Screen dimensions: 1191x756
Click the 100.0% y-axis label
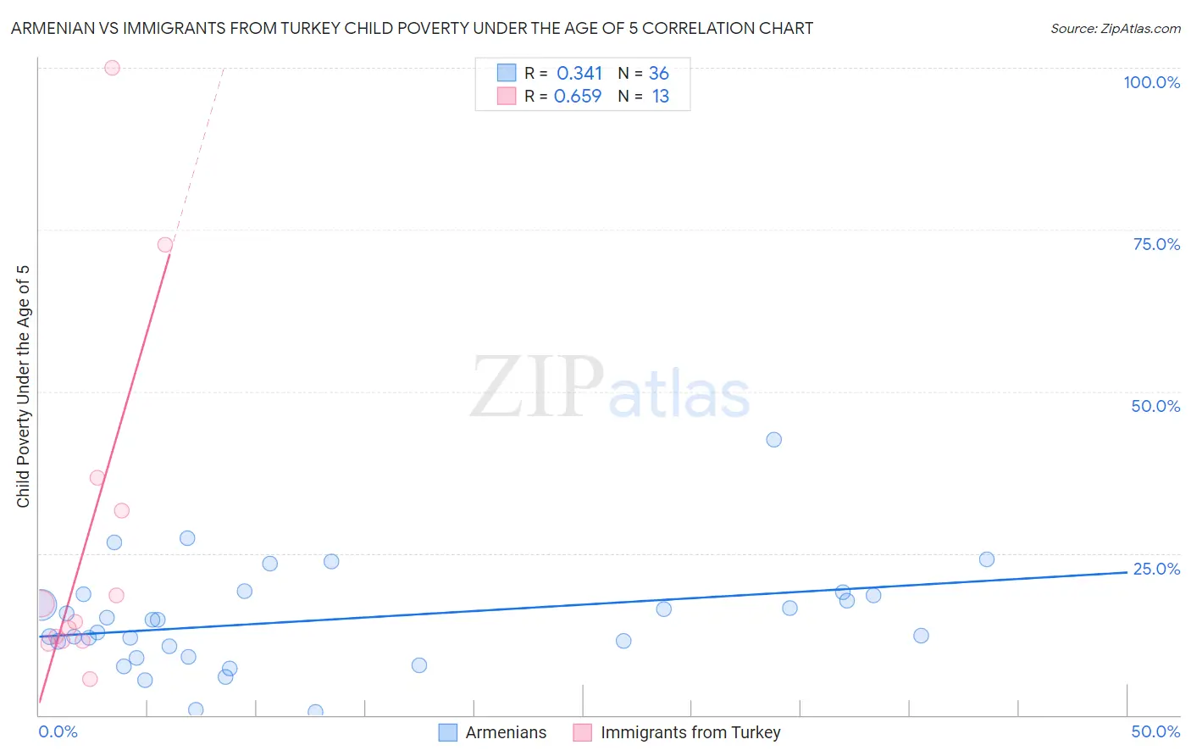pos(1151,82)
